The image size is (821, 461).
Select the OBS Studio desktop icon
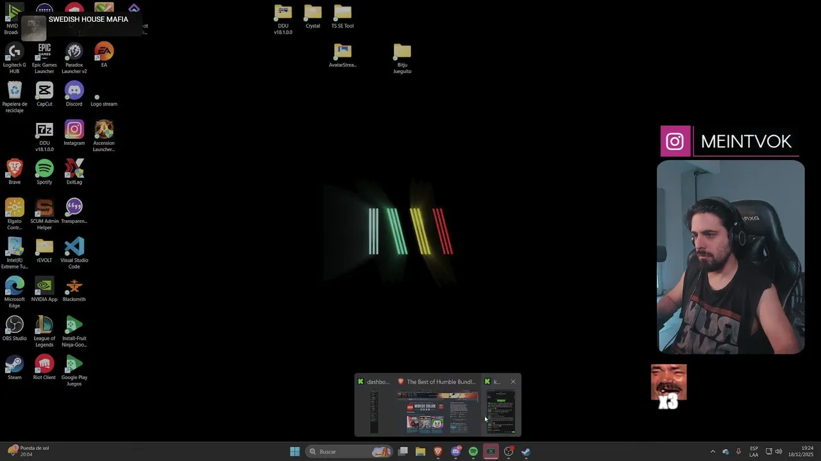[14, 328]
